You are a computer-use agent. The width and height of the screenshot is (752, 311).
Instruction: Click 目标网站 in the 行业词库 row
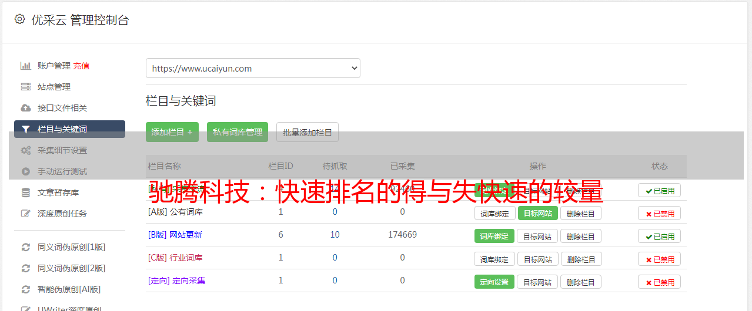click(537, 259)
